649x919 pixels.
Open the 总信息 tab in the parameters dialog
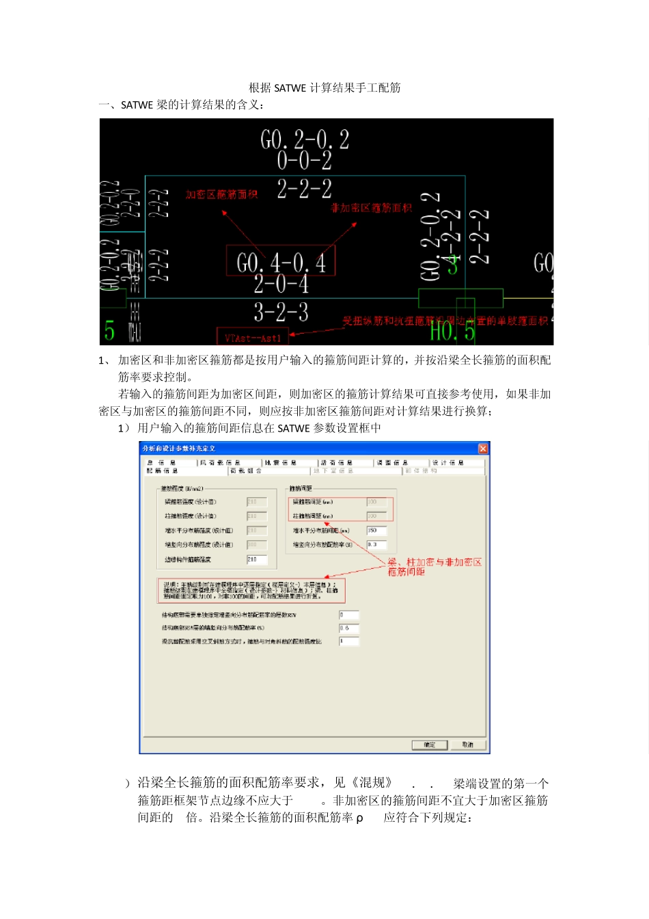(x=170, y=462)
